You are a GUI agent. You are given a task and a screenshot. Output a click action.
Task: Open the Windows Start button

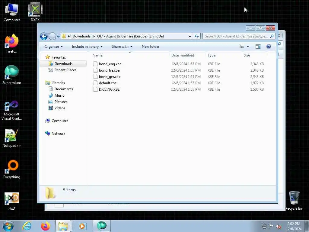(x=8, y=226)
